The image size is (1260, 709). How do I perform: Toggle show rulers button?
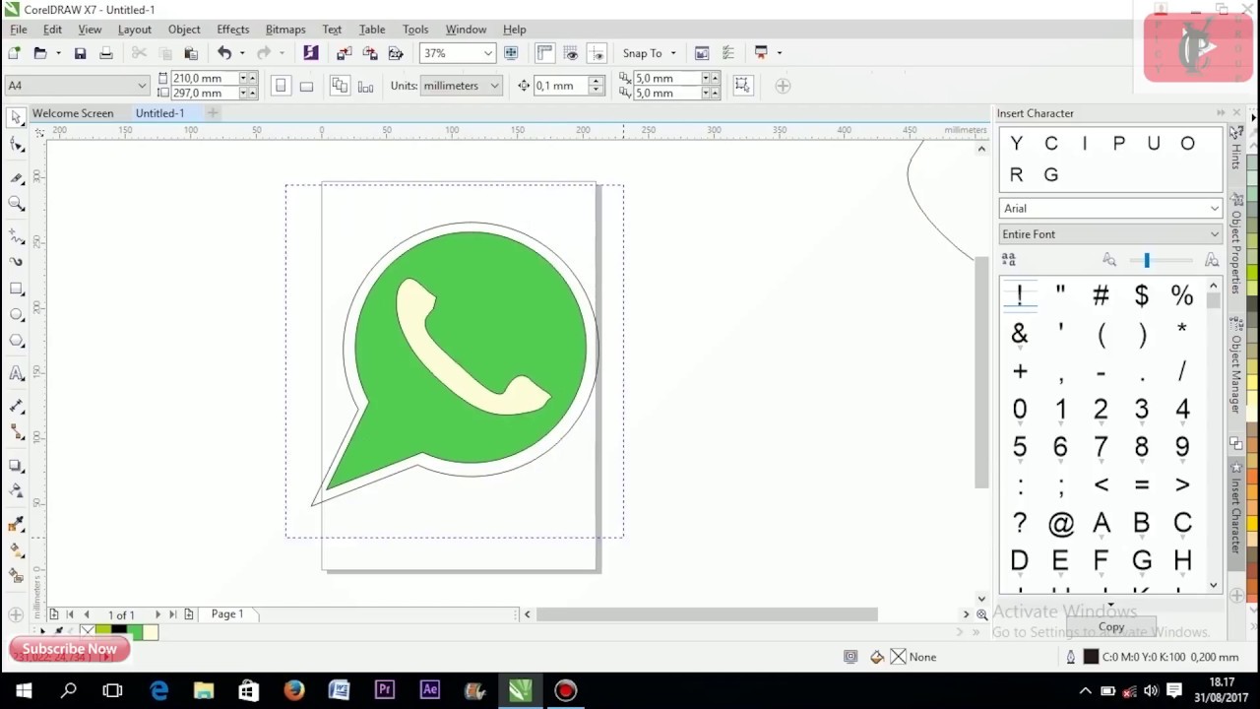pyautogui.click(x=544, y=53)
